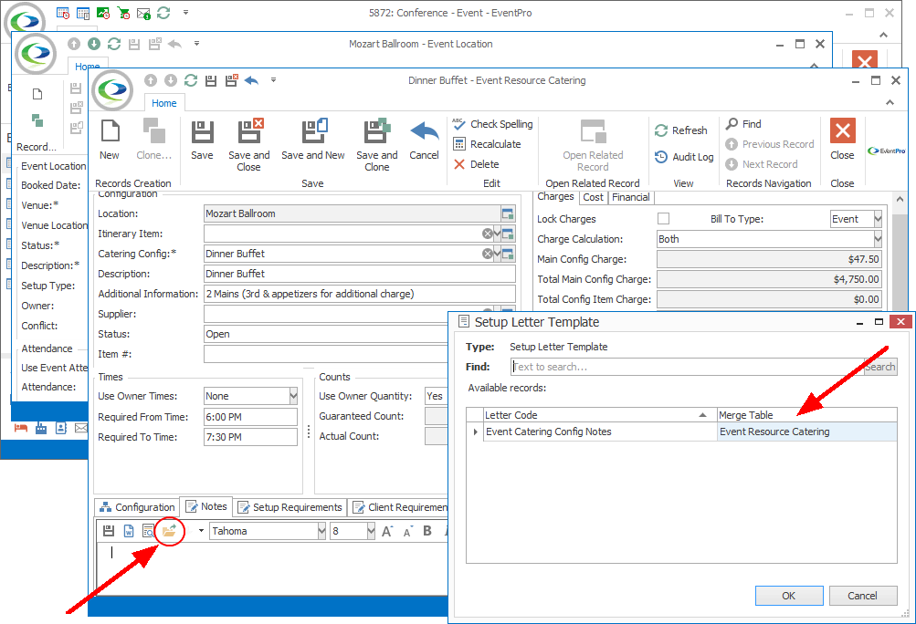Viewport: 916px width, 624px height.
Task: Switch to the Cost tab
Action: pos(593,197)
